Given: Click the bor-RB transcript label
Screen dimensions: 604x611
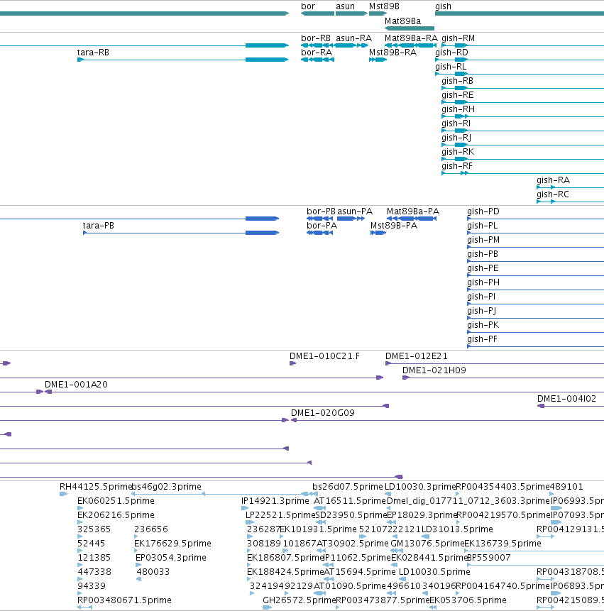Looking at the screenshot, I should (x=316, y=38).
